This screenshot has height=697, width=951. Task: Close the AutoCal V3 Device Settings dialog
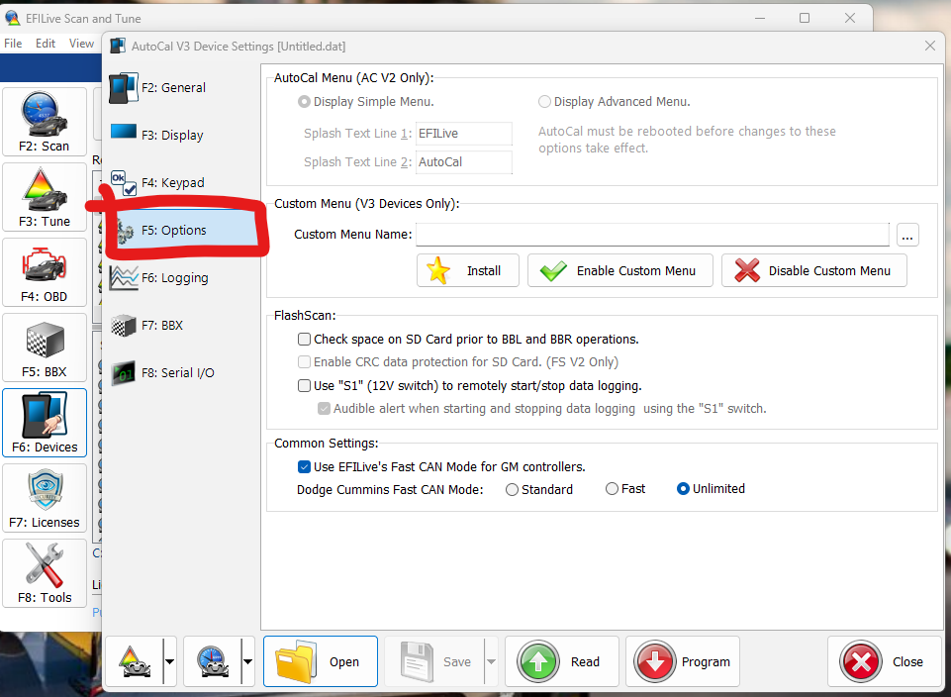930,47
